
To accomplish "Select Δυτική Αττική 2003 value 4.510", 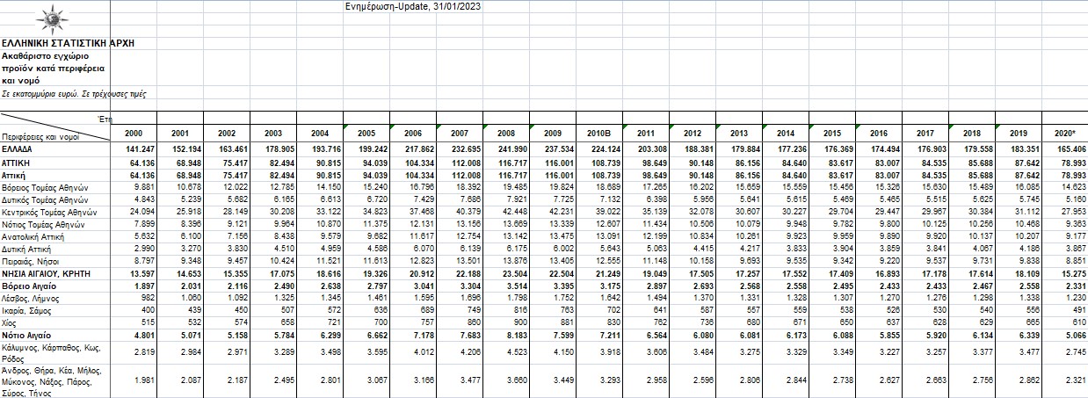I will tap(285, 248).
